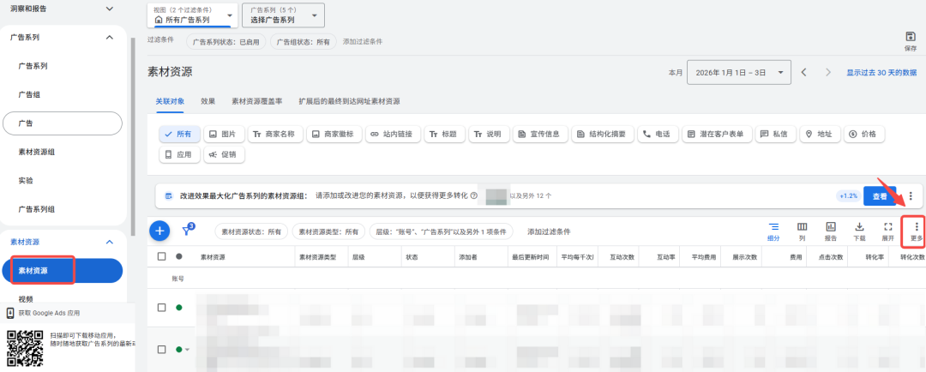The height and width of the screenshot is (372, 926).
Task: Click 添加过滤条件 in the top filter row
Action: click(x=363, y=41)
